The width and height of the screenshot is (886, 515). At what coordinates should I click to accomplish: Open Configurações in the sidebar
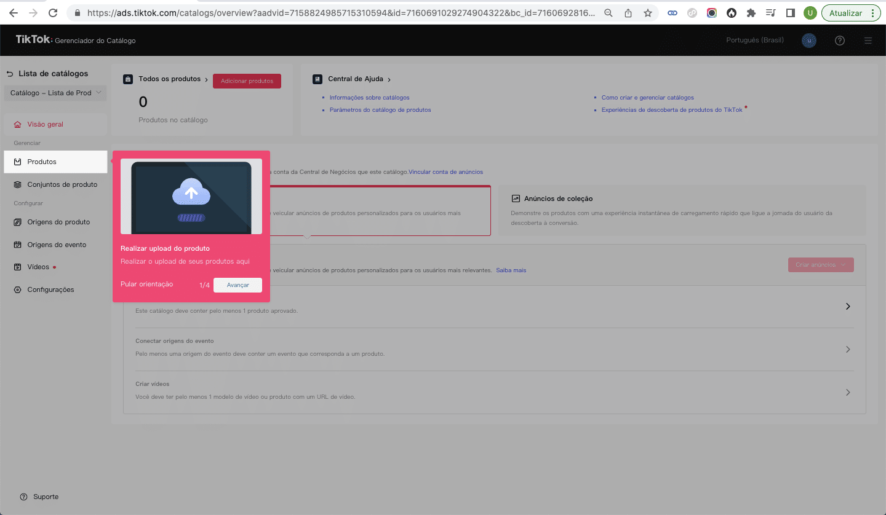point(55,289)
